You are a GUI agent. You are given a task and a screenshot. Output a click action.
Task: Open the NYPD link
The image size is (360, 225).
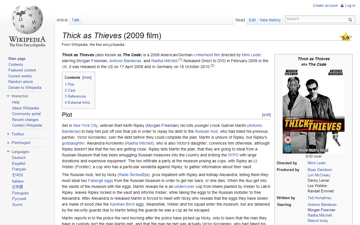tap(233, 155)
